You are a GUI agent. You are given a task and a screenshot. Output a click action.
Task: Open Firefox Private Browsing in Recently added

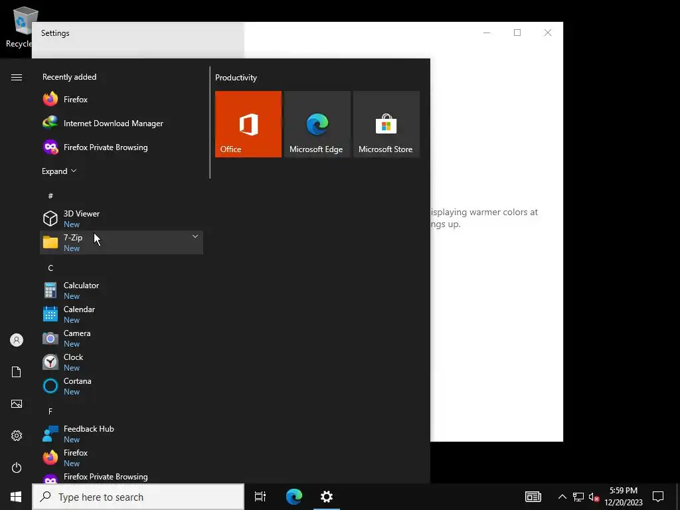(122, 147)
